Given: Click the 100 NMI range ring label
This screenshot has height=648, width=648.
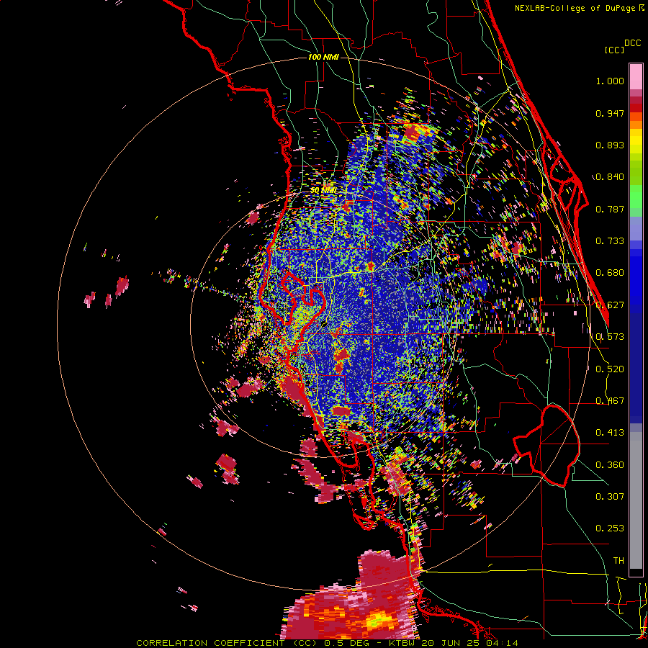Looking at the screenshot, I should tap(323, 57).
